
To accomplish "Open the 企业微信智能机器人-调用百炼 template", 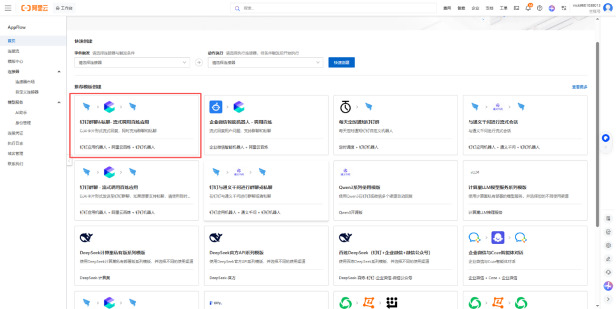I will pyautogui.click(x=266, y=125).
